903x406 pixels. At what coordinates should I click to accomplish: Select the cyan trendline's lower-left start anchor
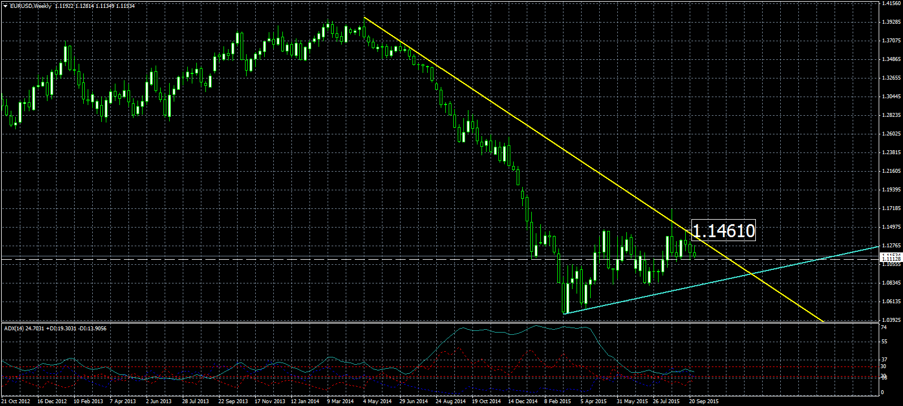[x=564, y=313]
